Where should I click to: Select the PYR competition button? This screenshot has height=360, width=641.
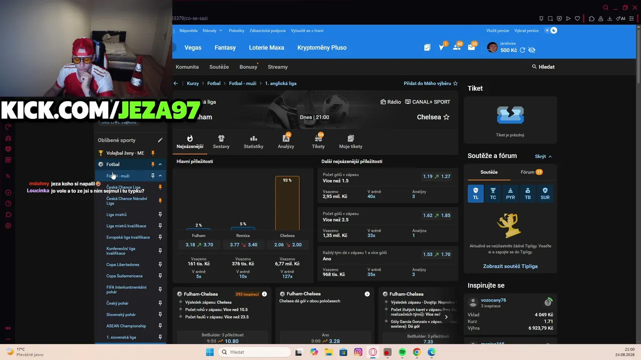pos(510,193)
